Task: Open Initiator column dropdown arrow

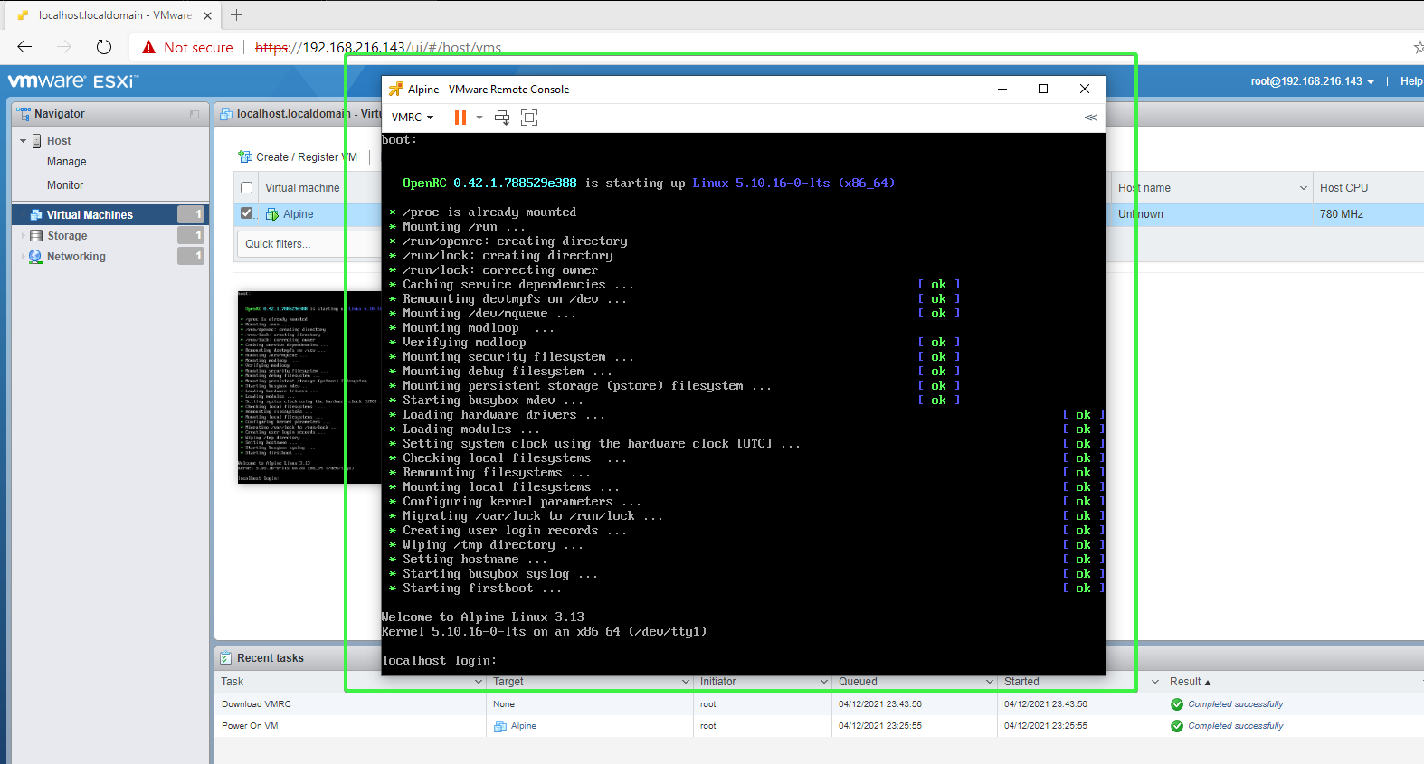Action: click(824, 682)
